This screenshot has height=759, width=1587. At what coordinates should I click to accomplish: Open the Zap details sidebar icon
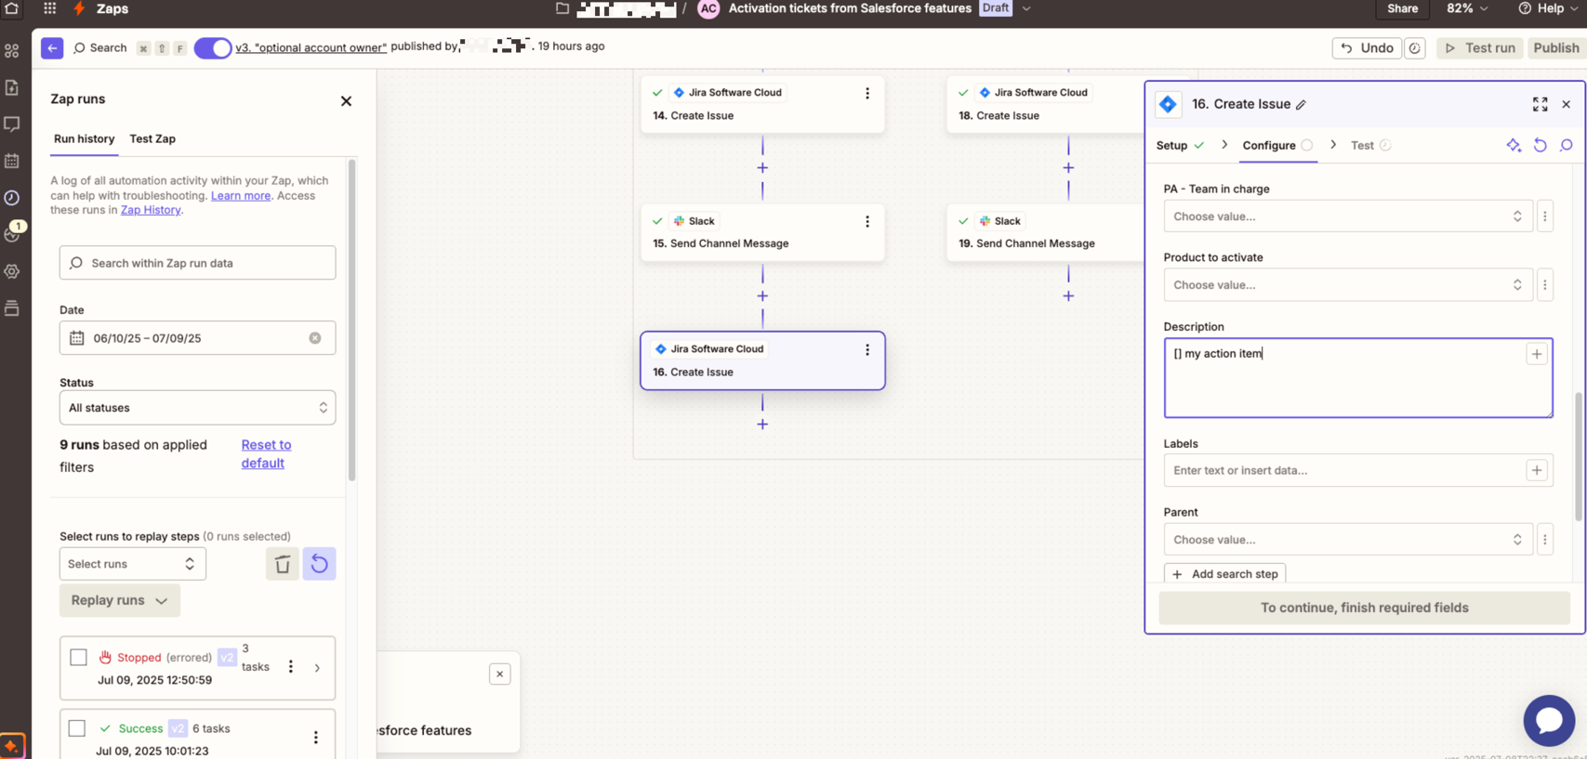click(12, 87)
